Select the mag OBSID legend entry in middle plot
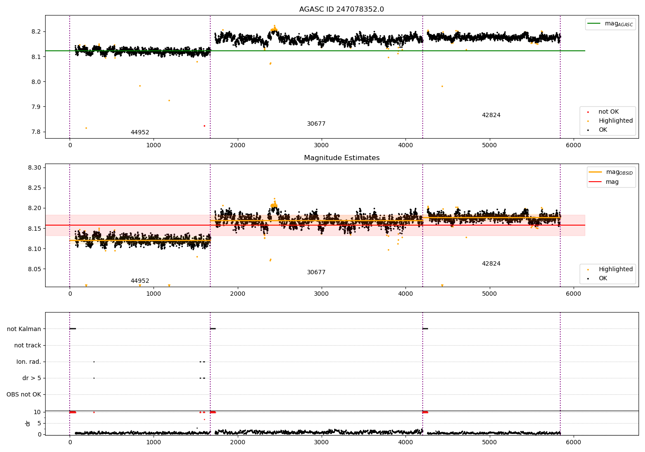645x452 pixels. (x=611, y=172)
